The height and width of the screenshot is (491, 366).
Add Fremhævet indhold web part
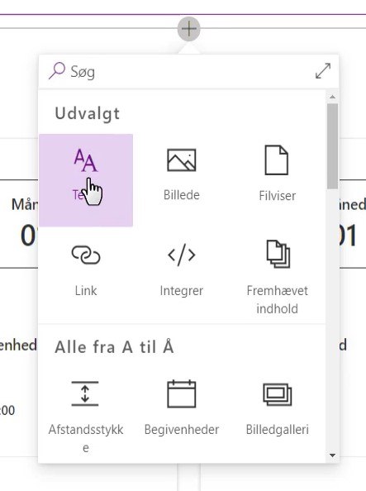[x=278, y=255]
